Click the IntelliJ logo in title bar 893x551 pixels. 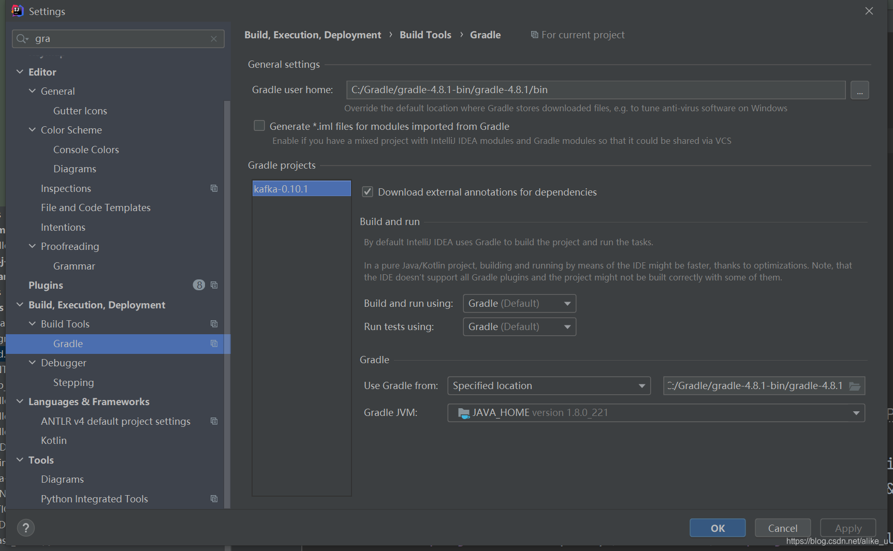pos(18,11)
